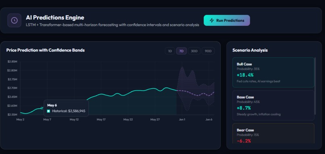Click the +8.7% base case value
This screenshot has height=154, width=325.
click(244, 108)
